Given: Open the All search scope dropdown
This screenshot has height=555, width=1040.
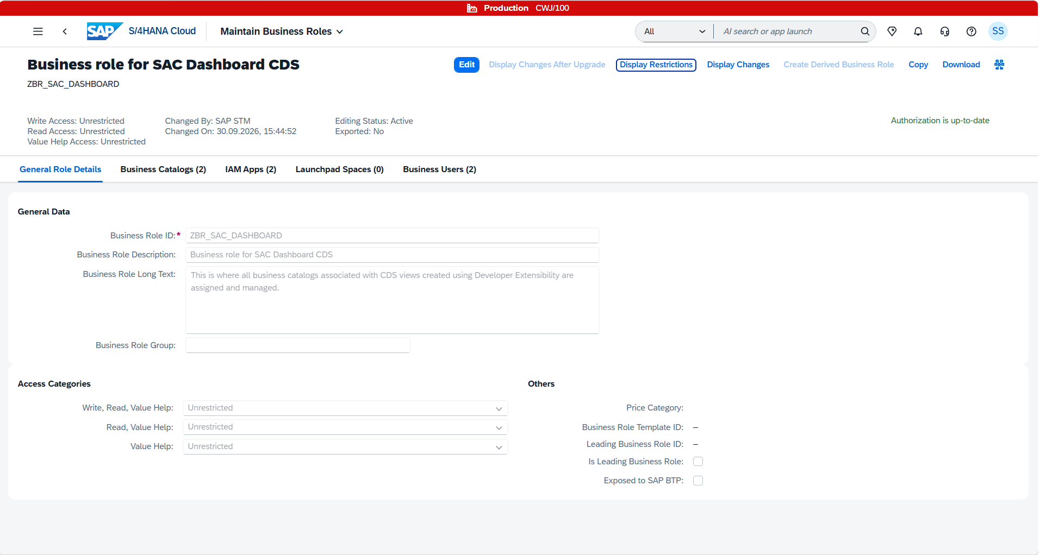Looking at the screenshot, I should (x=675, y=31).
